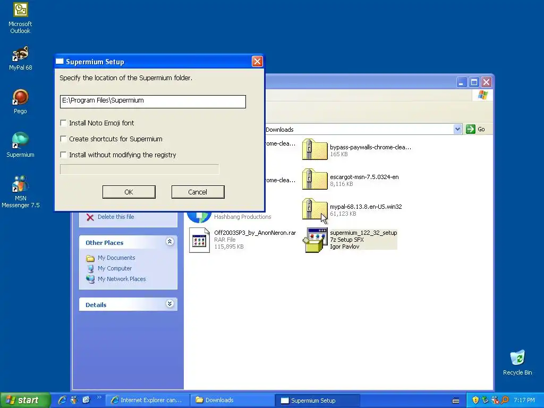Select the bypass-paywalls-chrome-clean zip file, 165 KB
The width and height of the screenshot is (544, 408).
coord(314,149)
